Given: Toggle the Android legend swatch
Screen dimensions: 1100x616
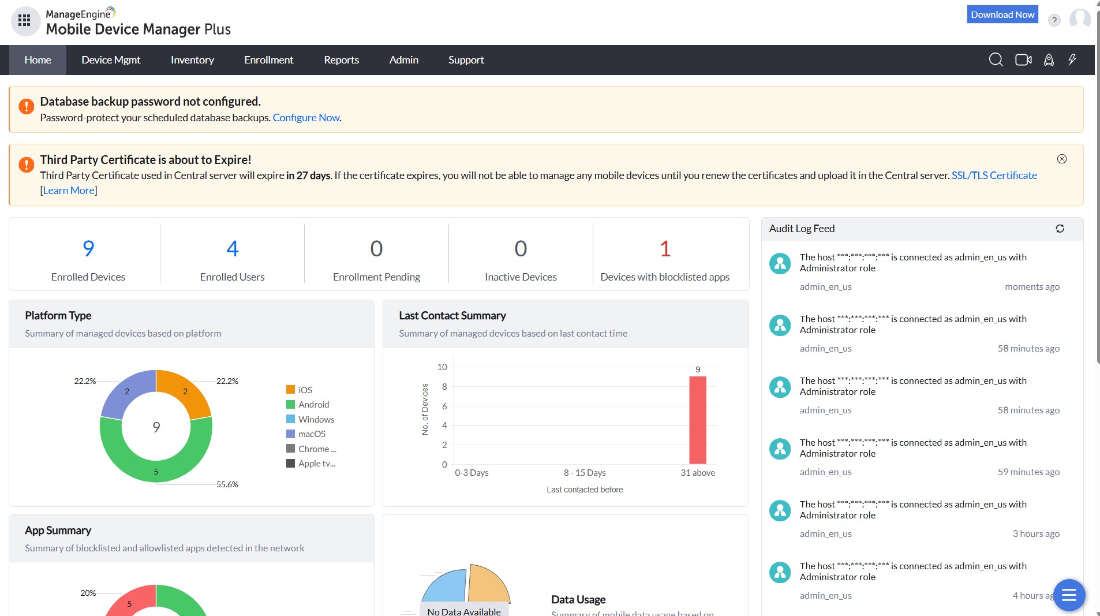Looking at the screenshot, I should pos(290,404).
